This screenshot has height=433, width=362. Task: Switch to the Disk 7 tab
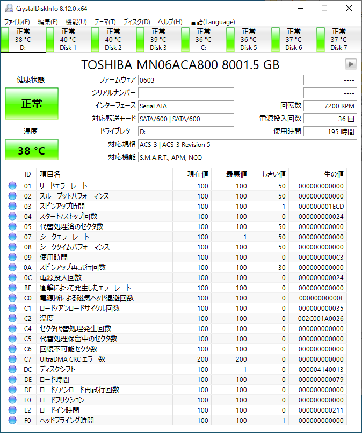click(338, 40)
